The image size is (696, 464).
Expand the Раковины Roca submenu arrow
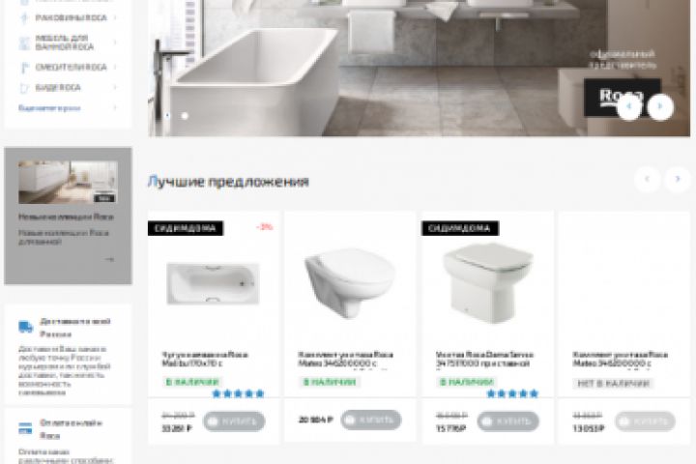(x=115, y=17)
